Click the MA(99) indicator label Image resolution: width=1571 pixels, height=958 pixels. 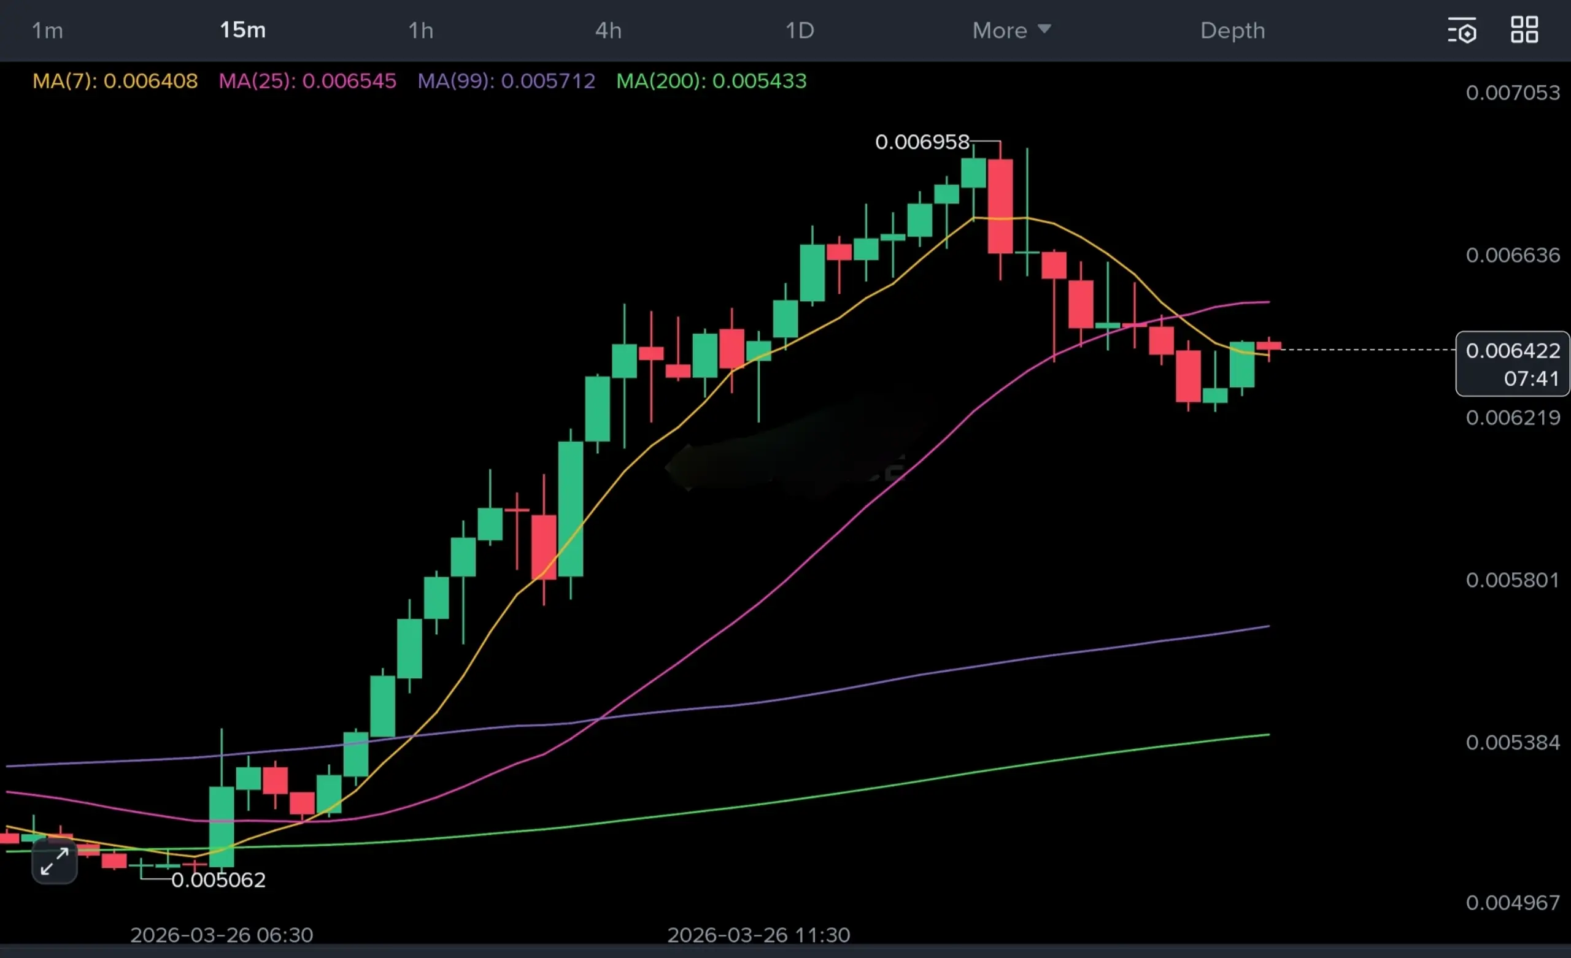(x=506, y=81)
